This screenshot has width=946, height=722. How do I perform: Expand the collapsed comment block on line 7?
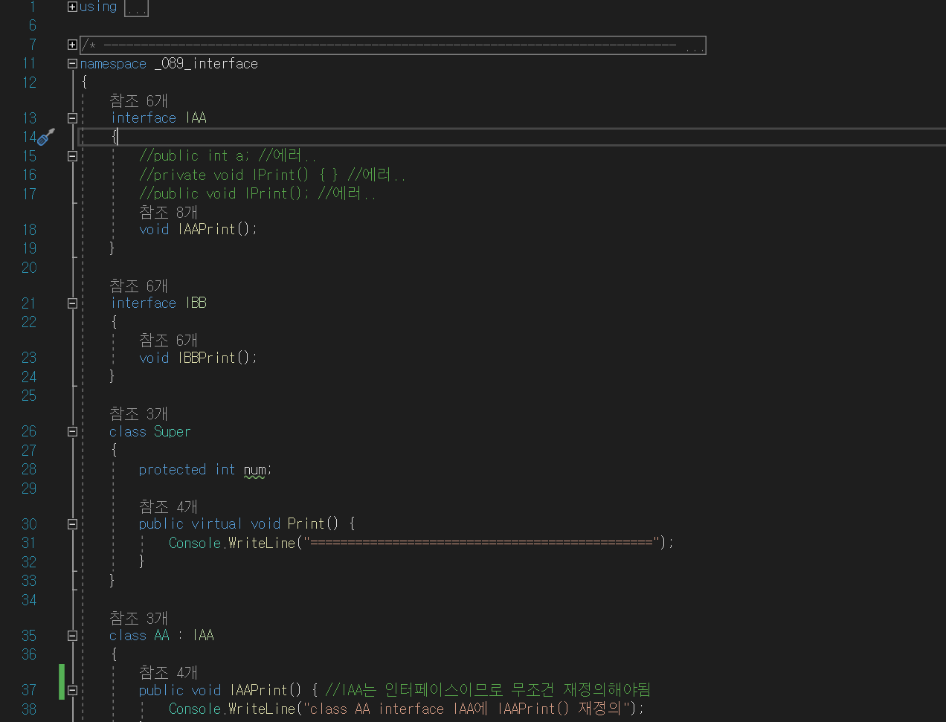point(72,45)
